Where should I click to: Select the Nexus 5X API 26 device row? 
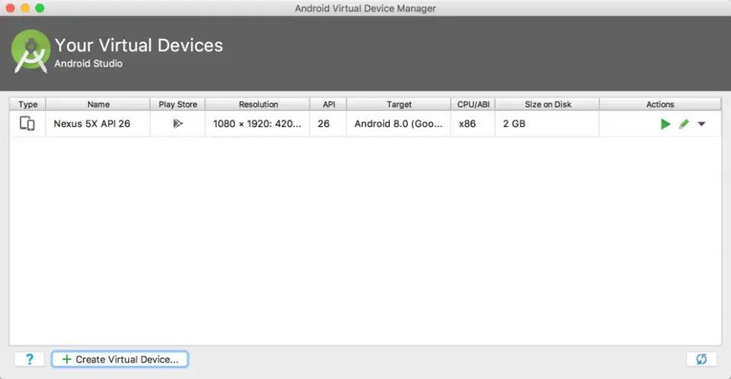[x=91, y=123]
